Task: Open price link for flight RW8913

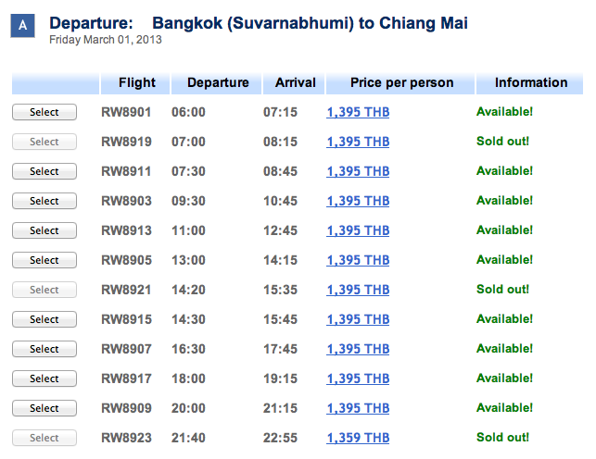Action: pyautogui.click(x=358, y=230)
